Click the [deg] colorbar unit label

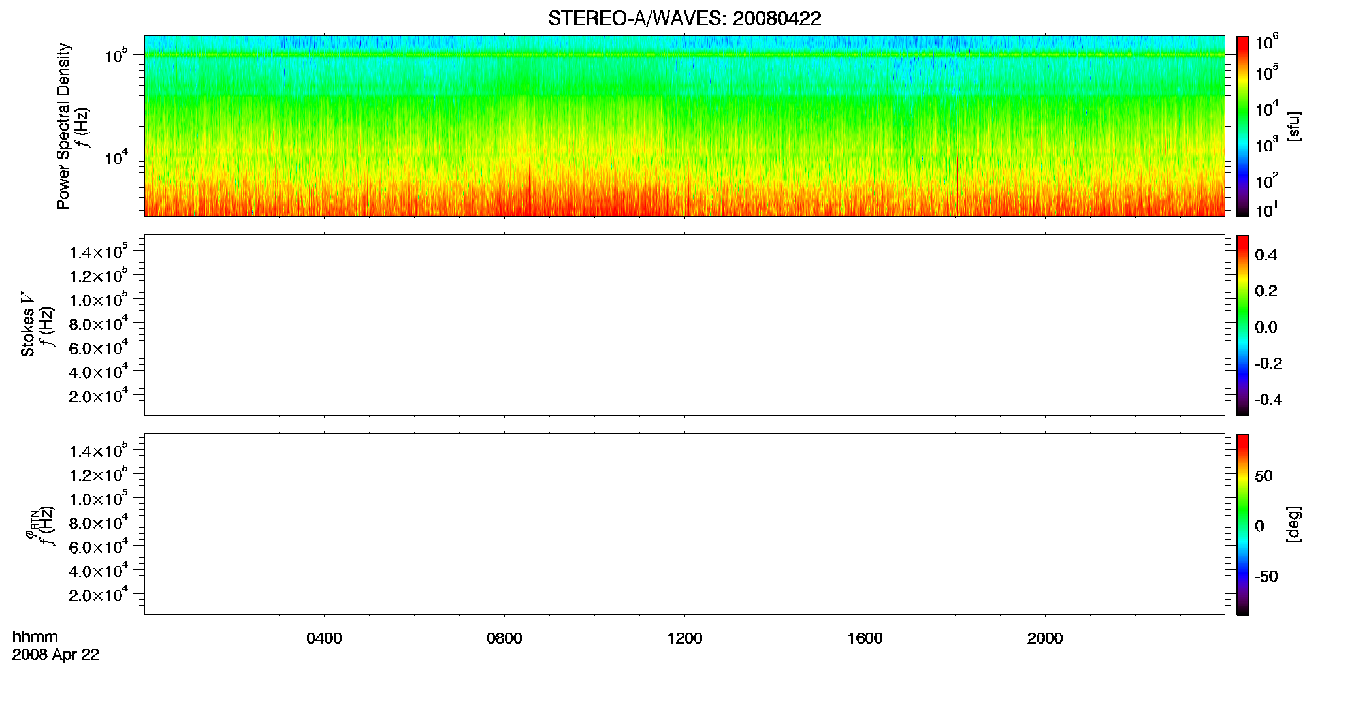tap(1294, 524)
